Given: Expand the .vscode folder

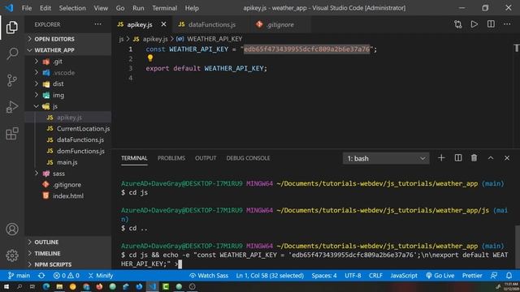Looking at the screenshot, I should click(68, 72).
